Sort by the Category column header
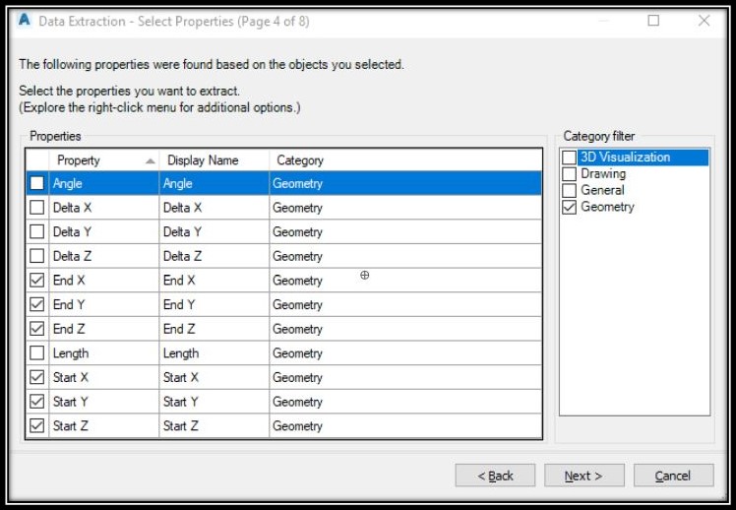Image resolution: width=736 pixels, height=510 pixels. [405, 160]
